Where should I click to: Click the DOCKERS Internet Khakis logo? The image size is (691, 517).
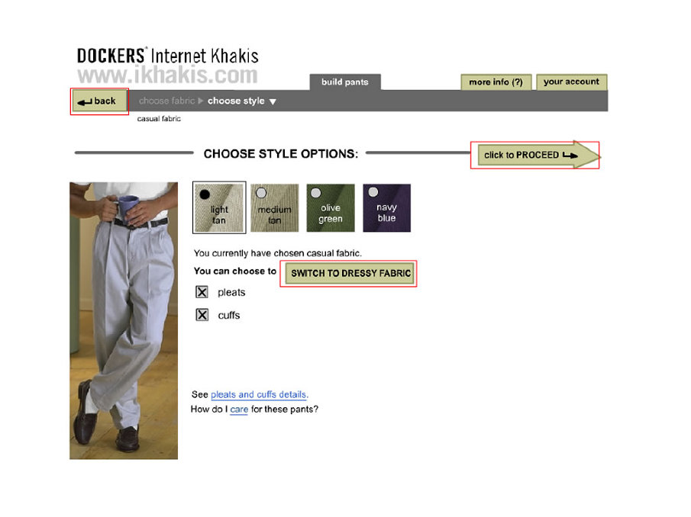tap(168, 66)
